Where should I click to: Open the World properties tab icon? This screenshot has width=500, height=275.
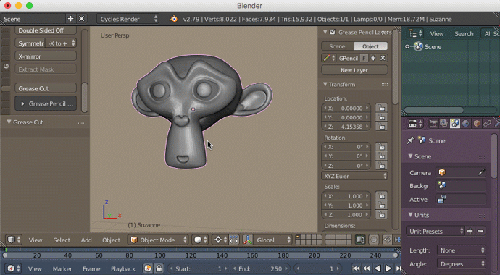pyautogui.click(x=465, y=123)
